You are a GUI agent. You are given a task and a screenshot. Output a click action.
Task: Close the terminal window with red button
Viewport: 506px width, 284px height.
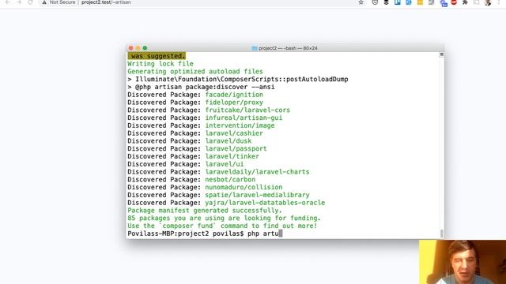[x=130, y=48]
